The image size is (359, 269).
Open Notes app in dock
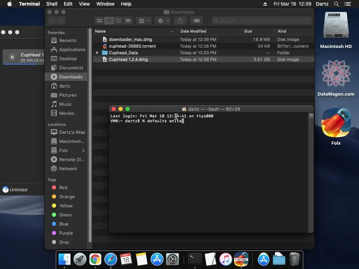point(142,259)
